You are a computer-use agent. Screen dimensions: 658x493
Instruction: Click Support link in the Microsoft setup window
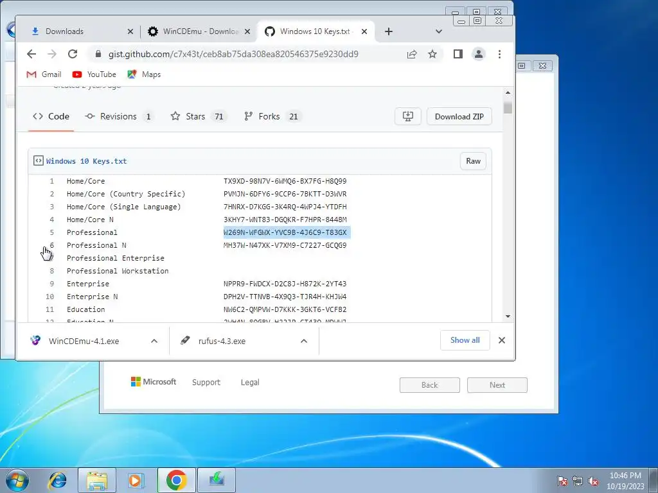click(x=206, y=383)
